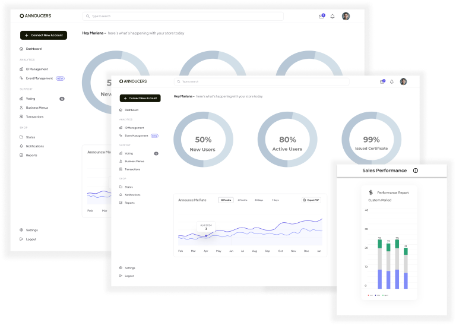Click the notification bell in front window
The height and width of the screenshot is (325, 456).
(392, 81)
